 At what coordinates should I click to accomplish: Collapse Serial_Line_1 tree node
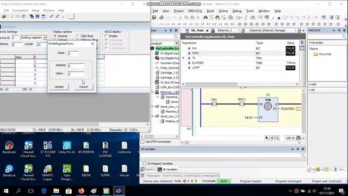(x=153, y=107)
